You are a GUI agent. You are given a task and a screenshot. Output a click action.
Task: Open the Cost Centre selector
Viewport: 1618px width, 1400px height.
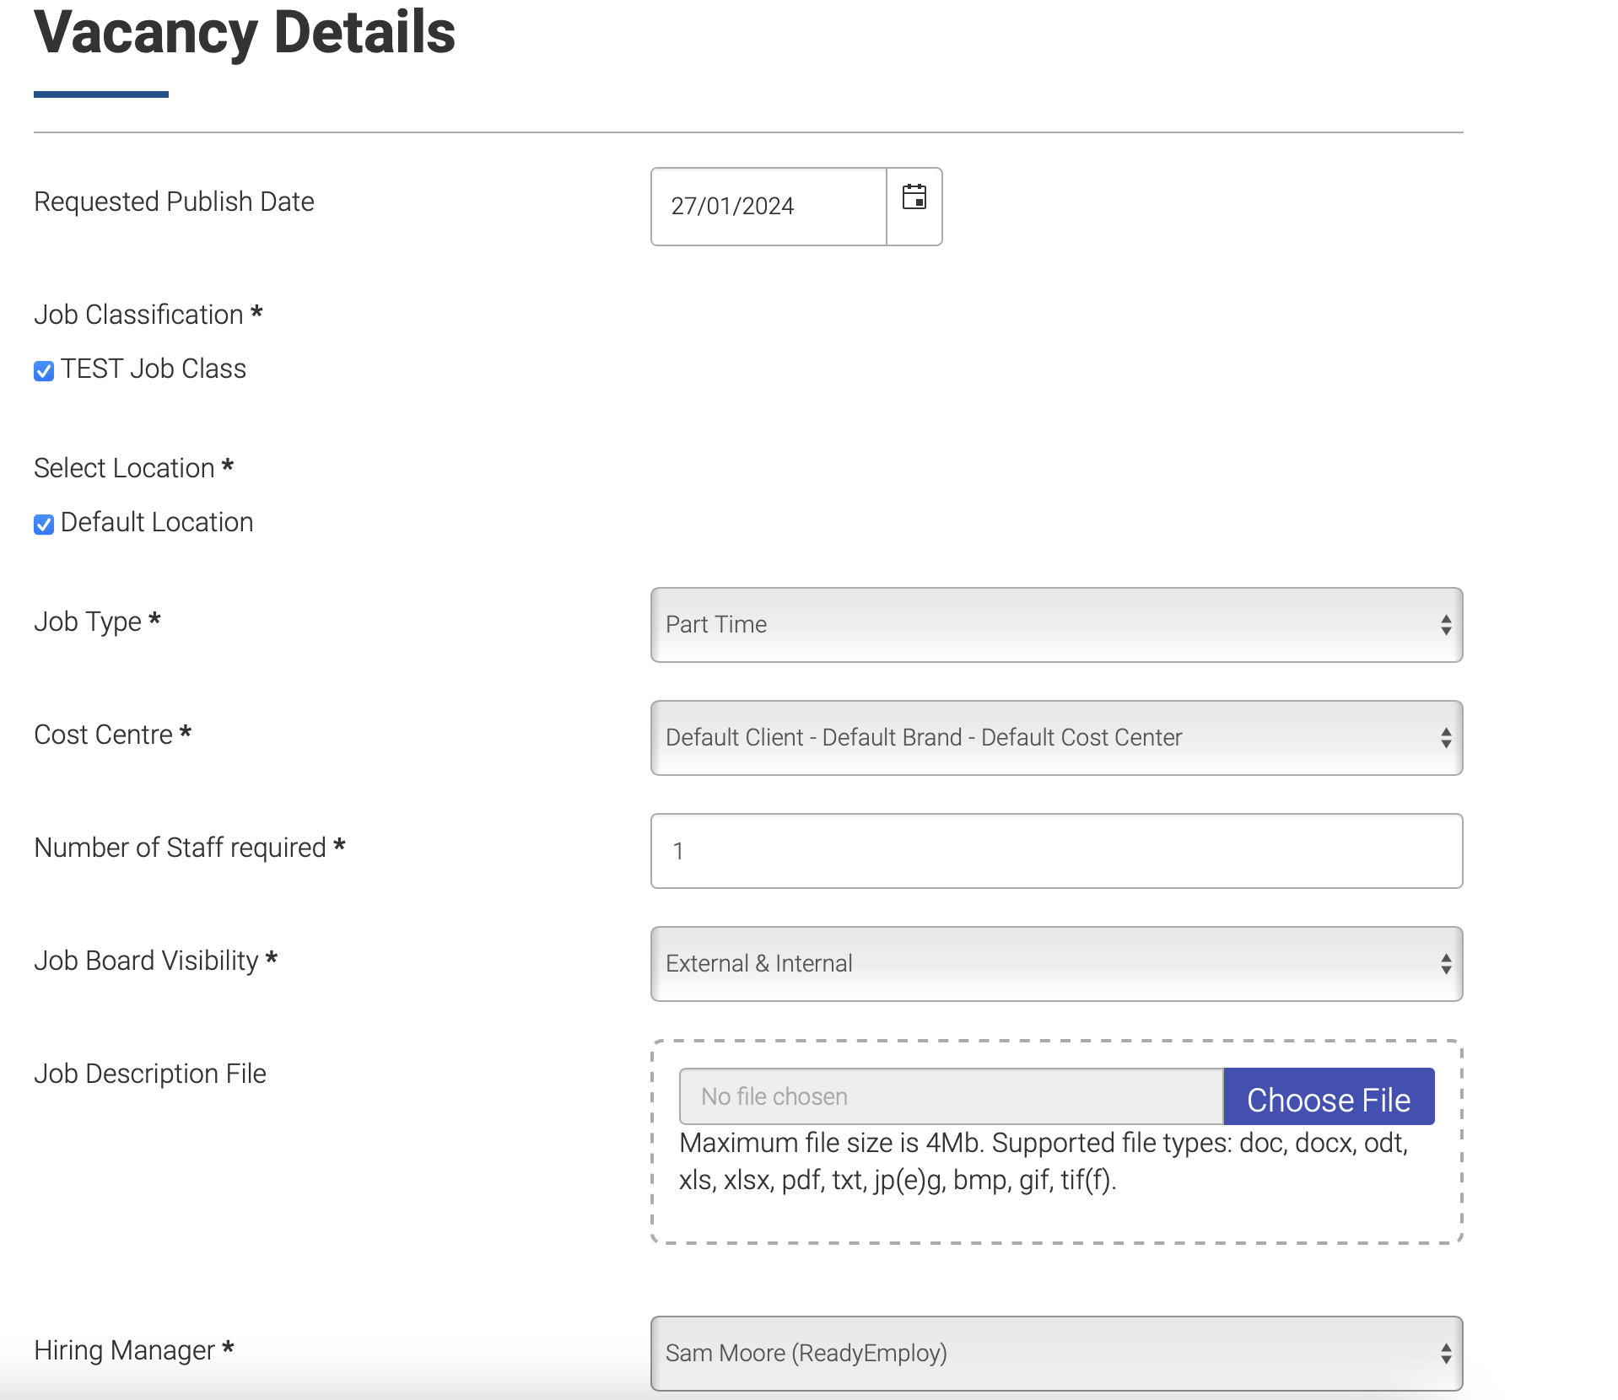coord(1054,737)
